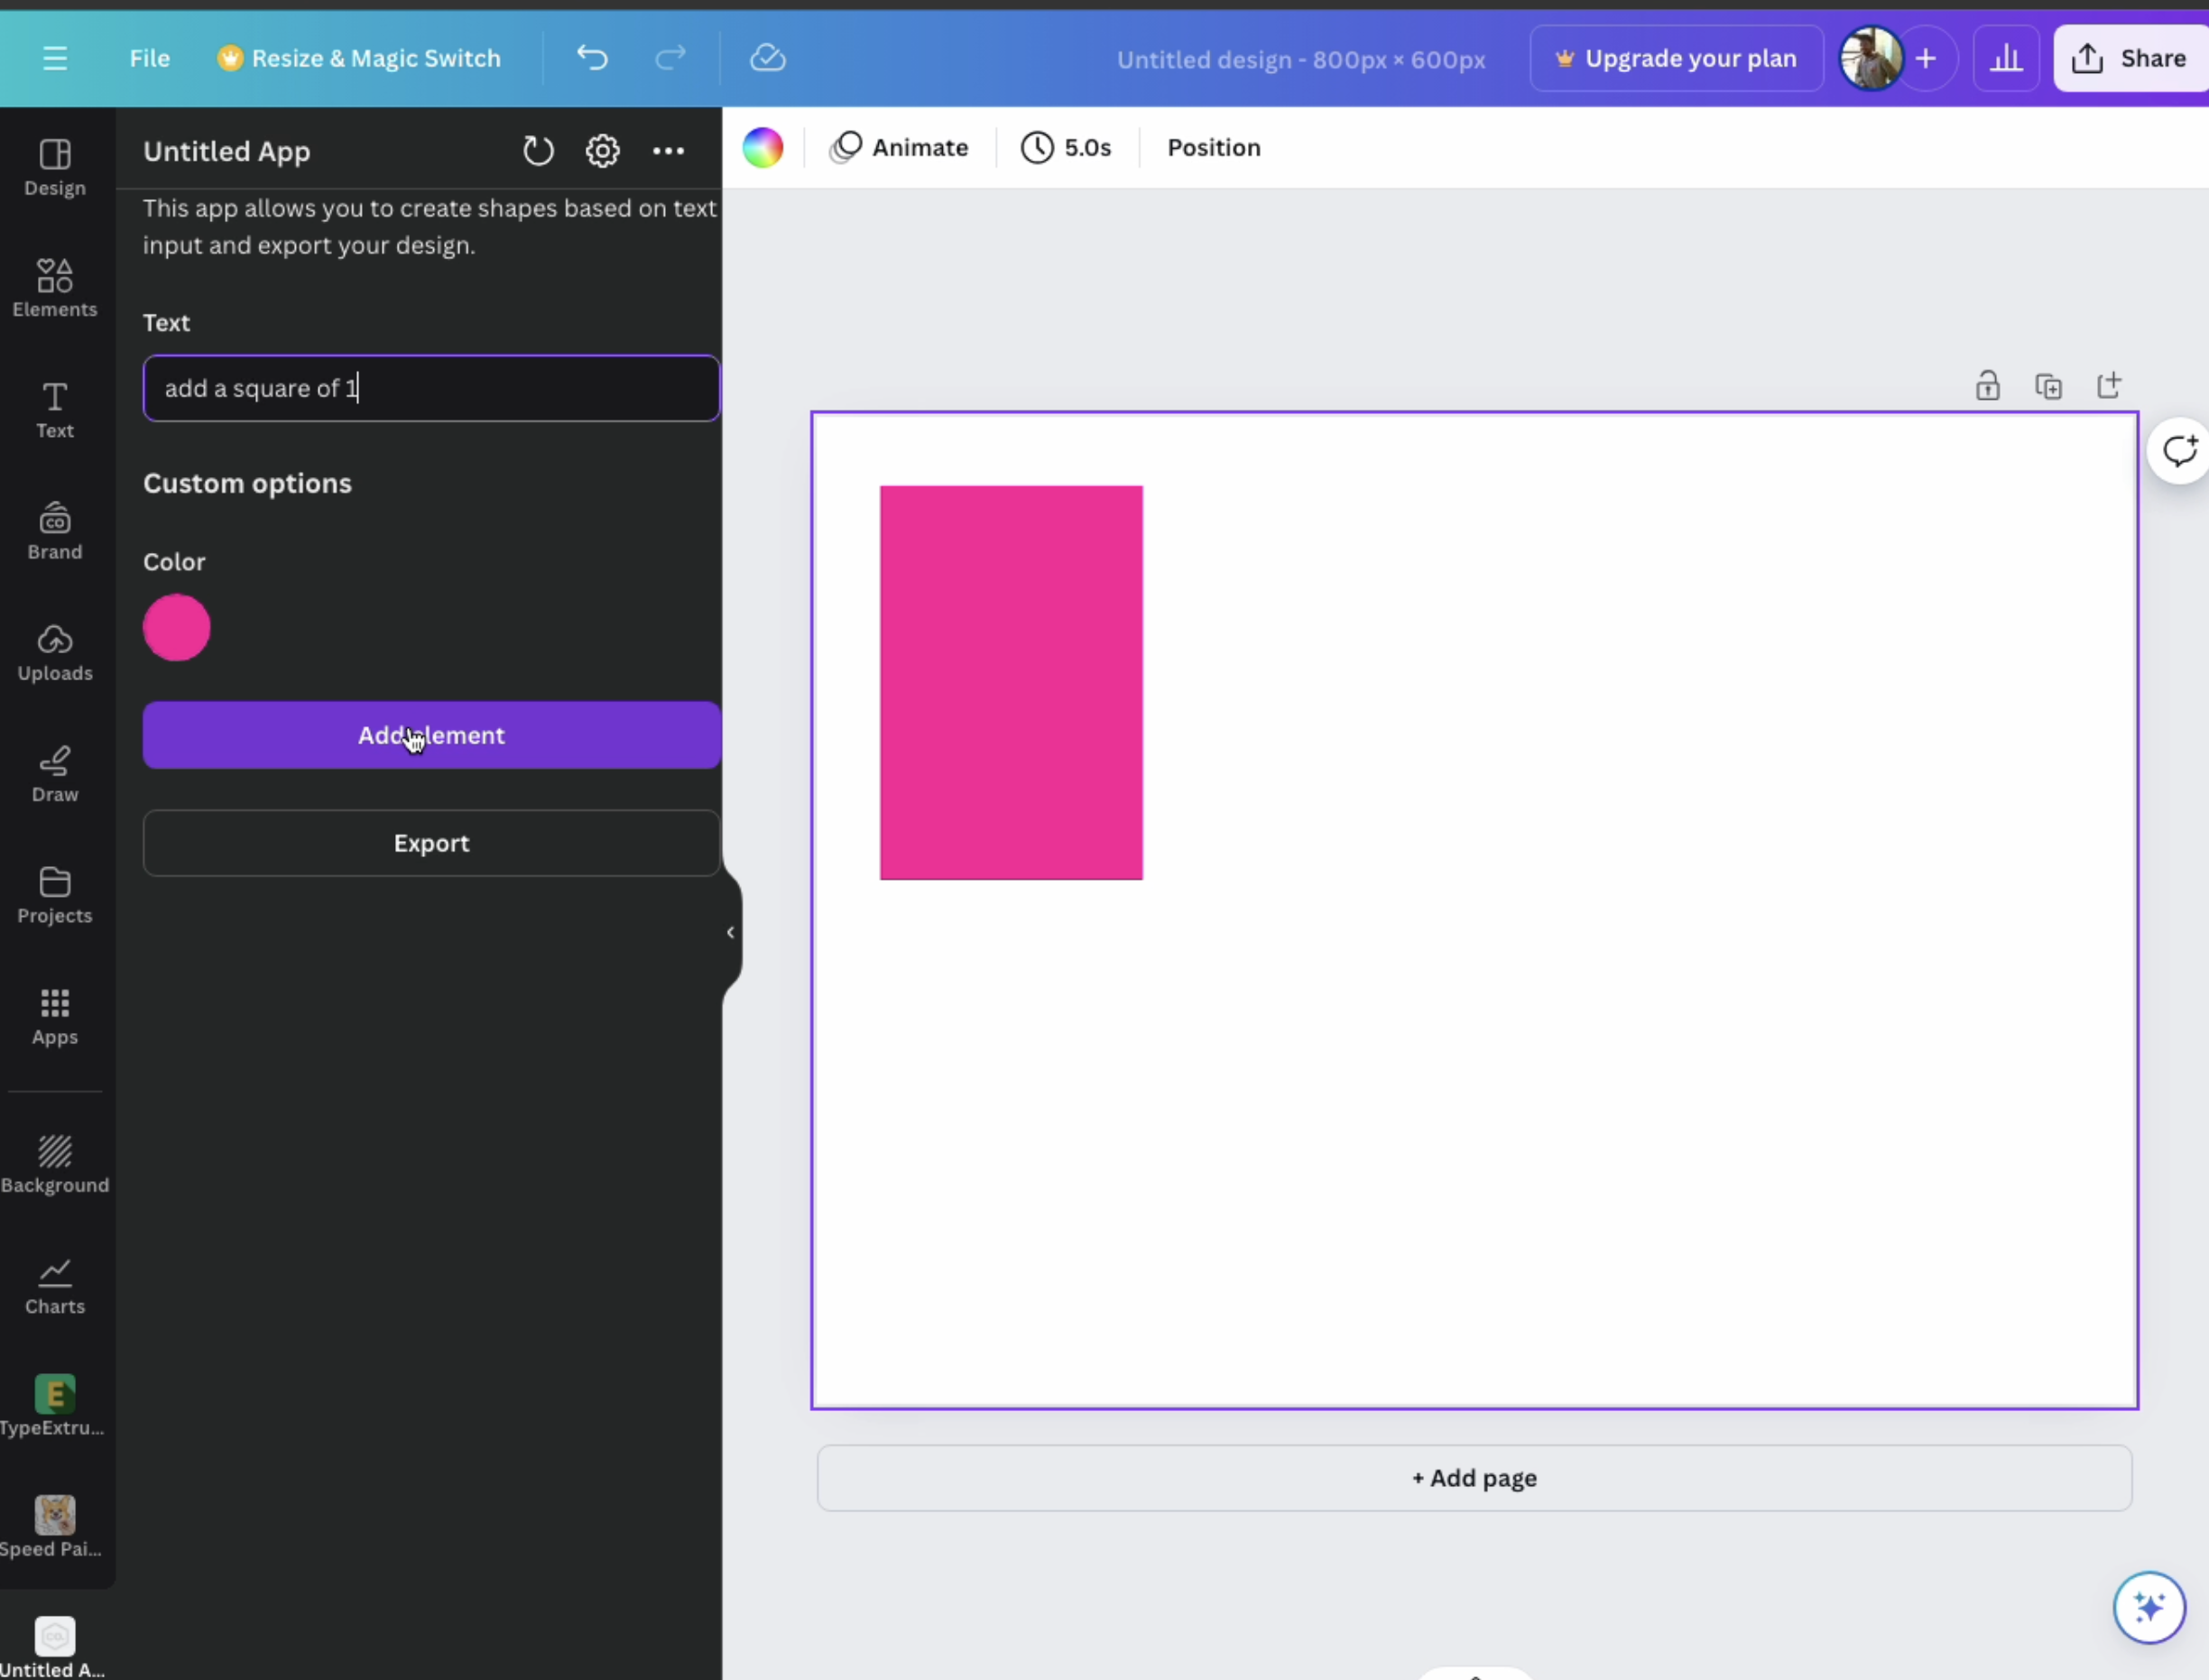This screenshot has width=2209, height=1680.
Task: Click the undo arrow icon
Action: 592,58
